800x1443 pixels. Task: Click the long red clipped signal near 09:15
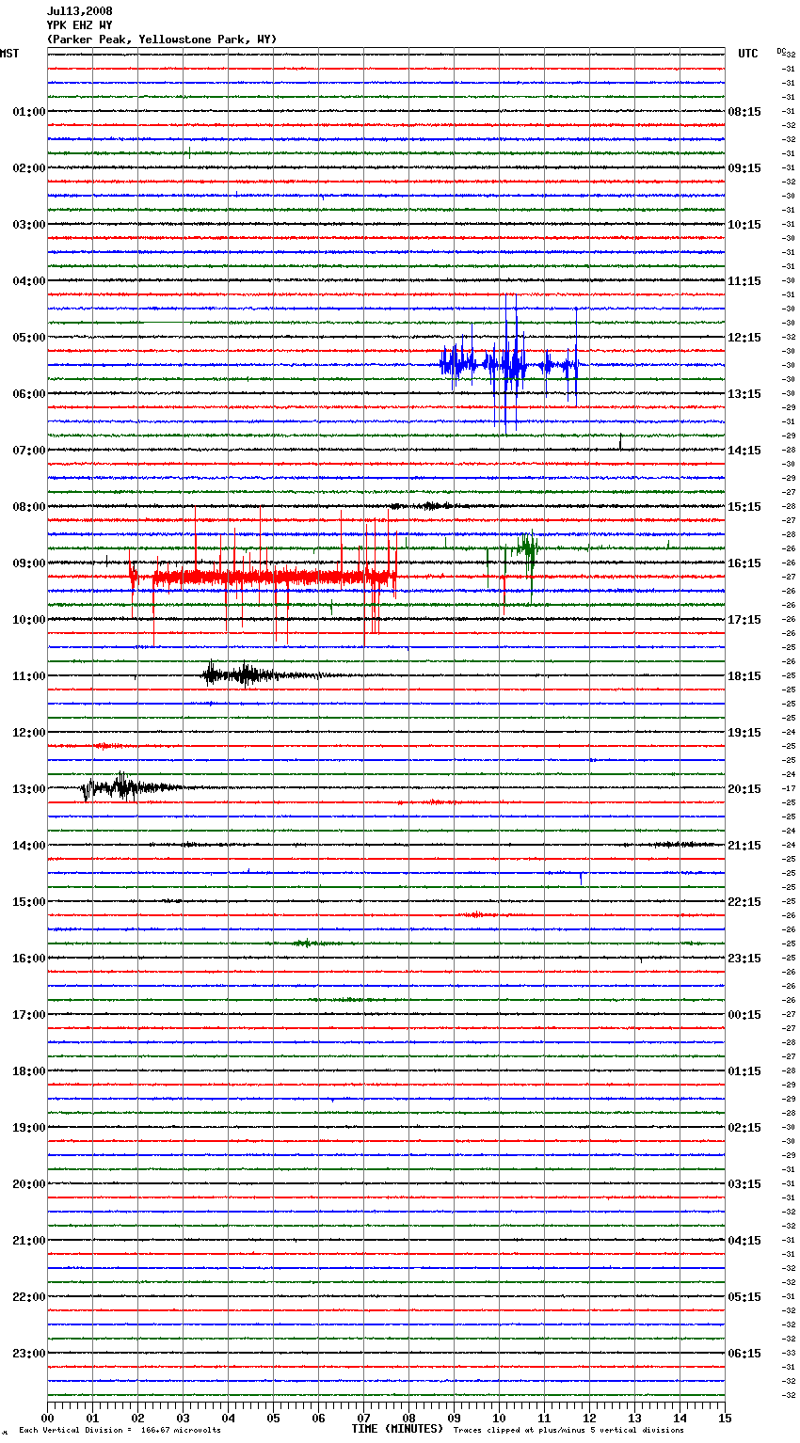pyautogui.click(x=264, y=576)
